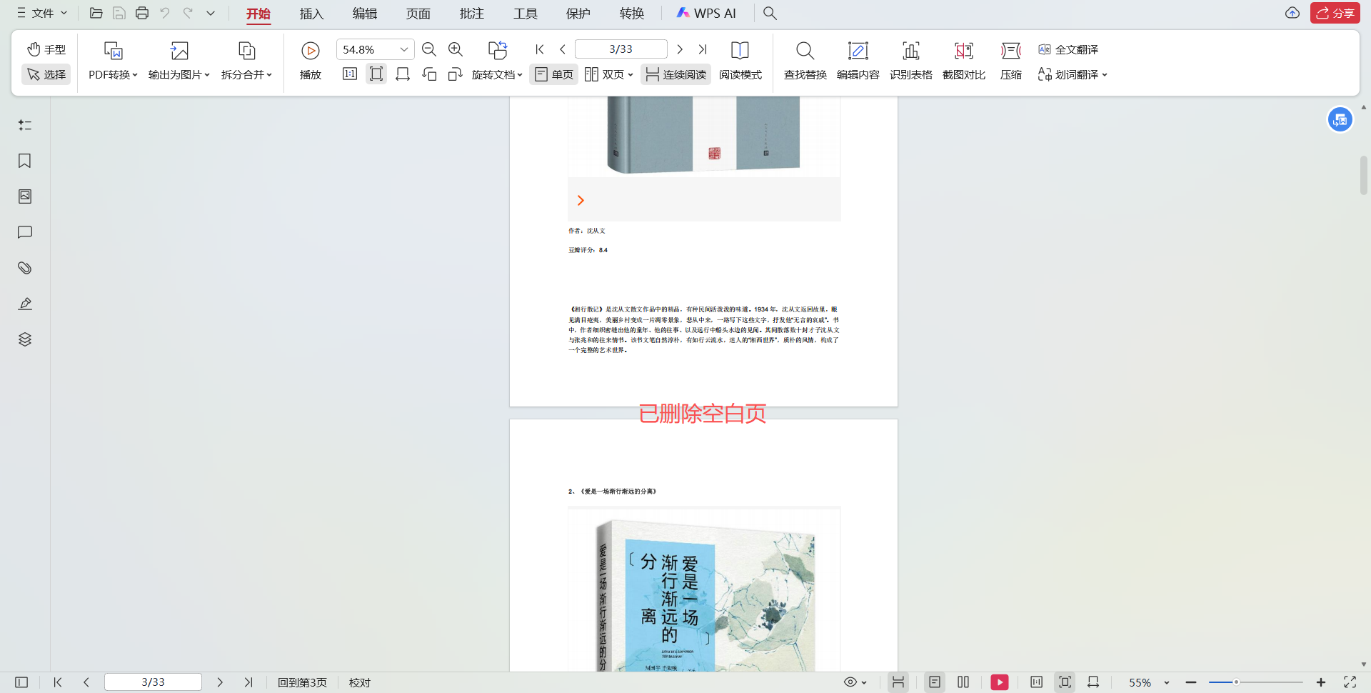Viewport: 1371px width, 693px height.
Task: Launch the 压缩 PDF compress tool
Action: click(x=1010, y=61)
